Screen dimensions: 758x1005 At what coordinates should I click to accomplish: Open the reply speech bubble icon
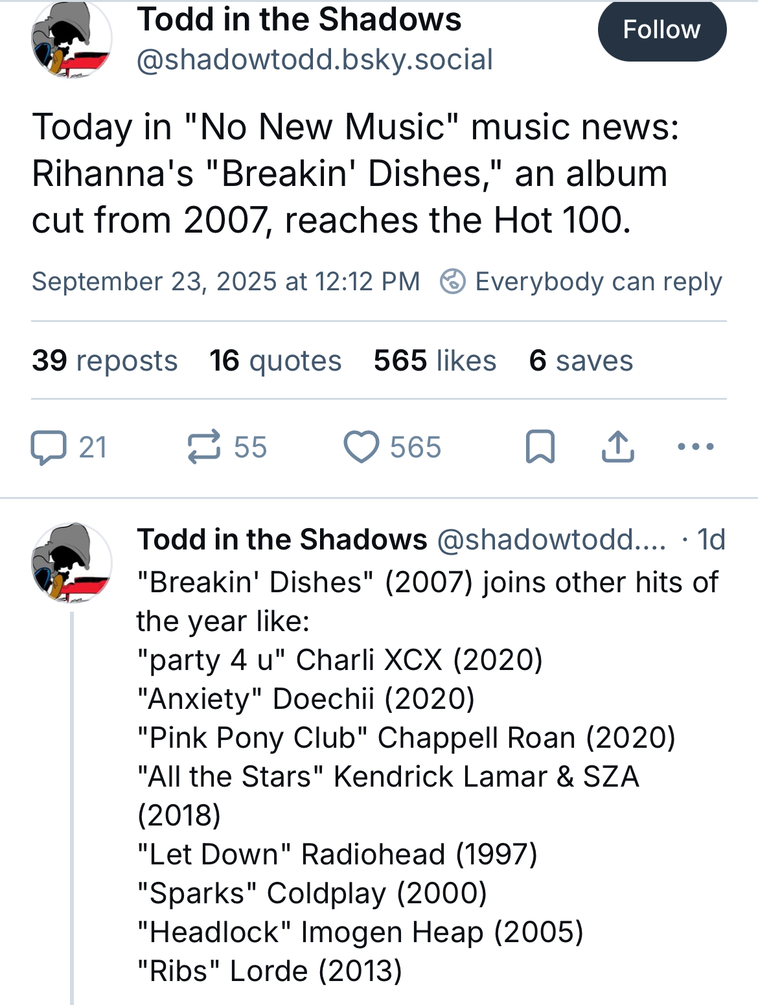(x=49, y=447)
